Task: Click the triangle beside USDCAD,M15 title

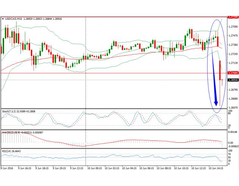Action: (x=3, y=18)
